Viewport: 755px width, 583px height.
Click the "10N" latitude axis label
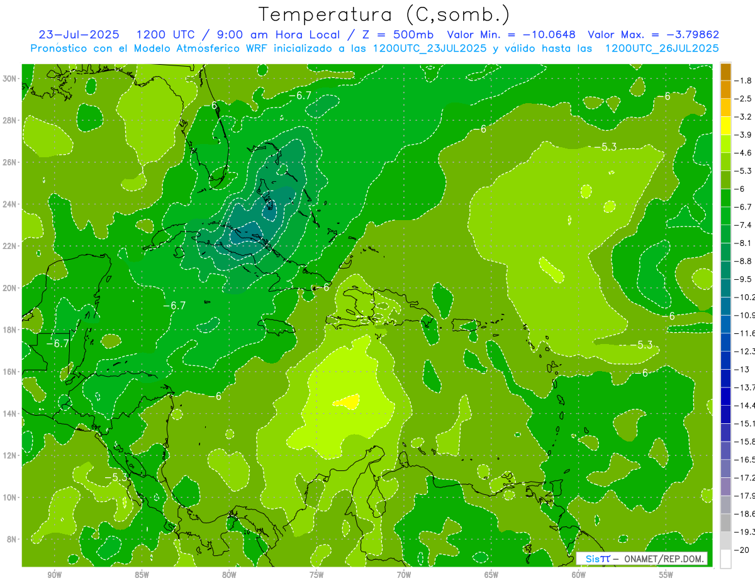pos(9,497)
